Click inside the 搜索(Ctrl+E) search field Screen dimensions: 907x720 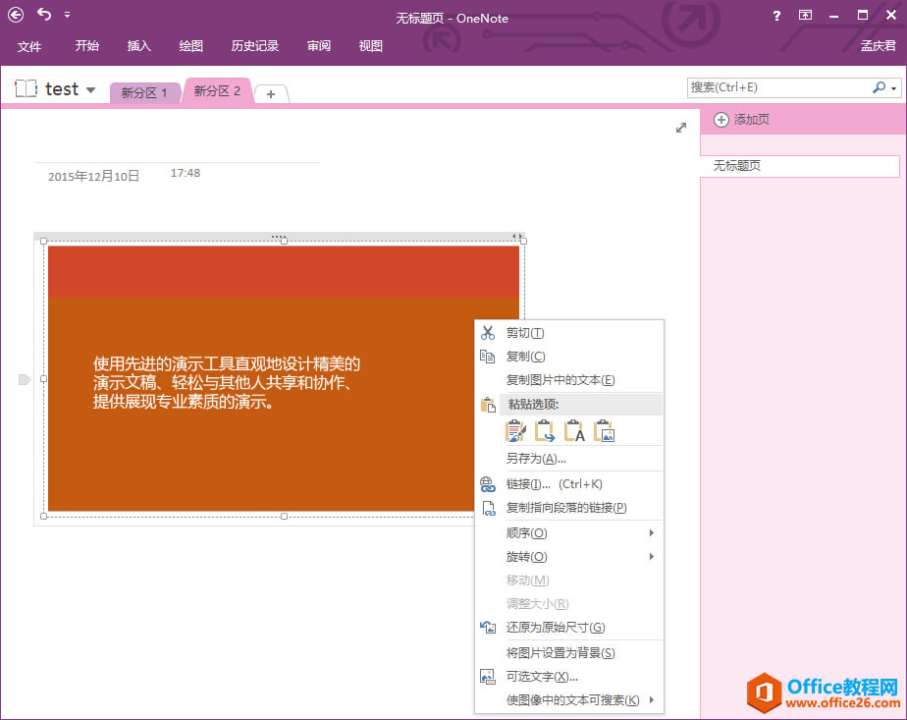pos(775,87)
